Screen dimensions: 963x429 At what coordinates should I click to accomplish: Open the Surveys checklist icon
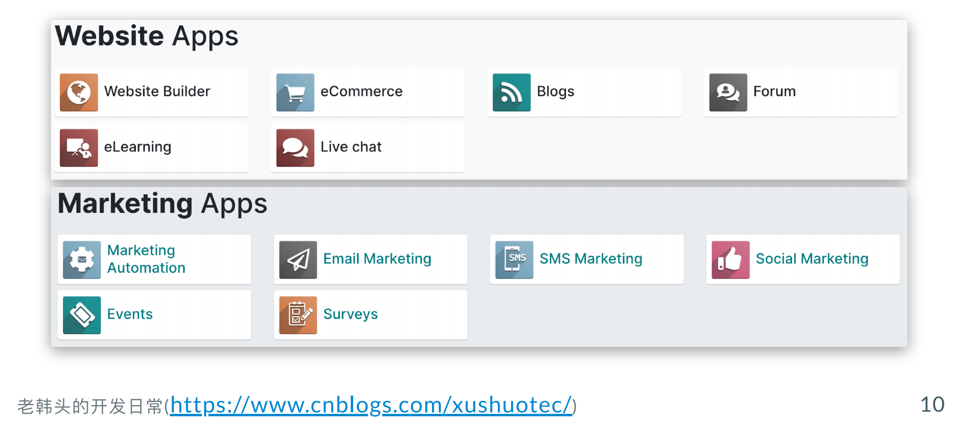click(x=298, y=315)
